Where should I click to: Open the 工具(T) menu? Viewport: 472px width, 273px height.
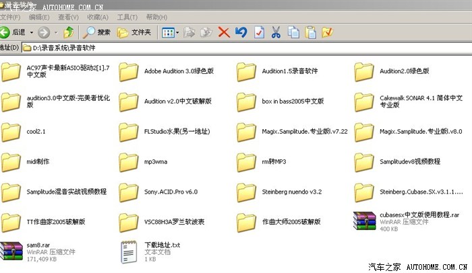click(126, 16)
